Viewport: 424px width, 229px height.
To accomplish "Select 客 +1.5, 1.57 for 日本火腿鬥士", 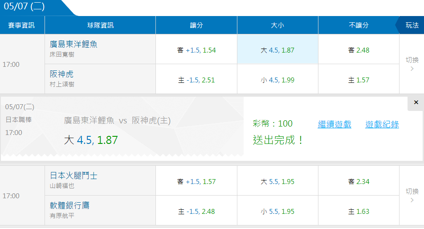I will point(196,181).
